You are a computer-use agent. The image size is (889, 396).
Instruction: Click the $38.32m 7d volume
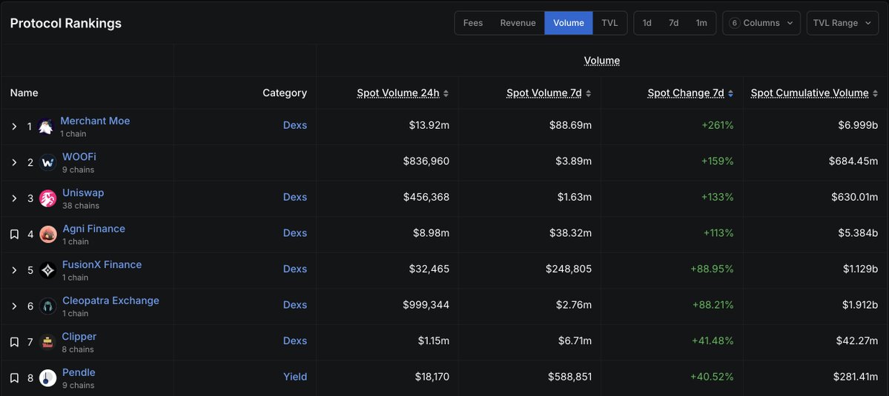(x=570, y=233)
